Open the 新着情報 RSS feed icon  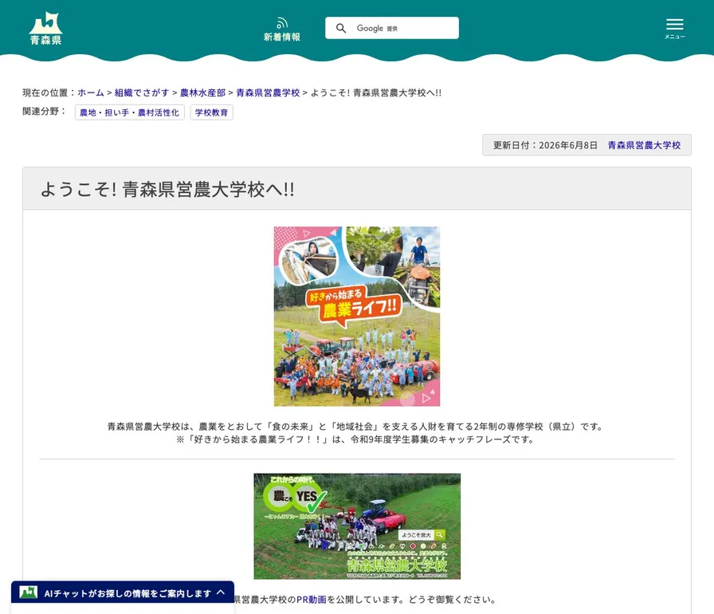click(x=282, y=30)
